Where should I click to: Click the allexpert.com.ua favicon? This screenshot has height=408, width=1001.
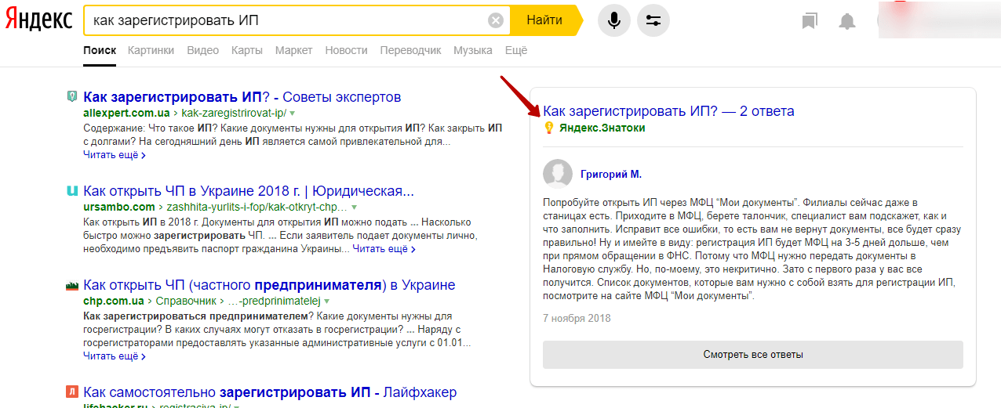pyautogui.click(x=72, y=97)
